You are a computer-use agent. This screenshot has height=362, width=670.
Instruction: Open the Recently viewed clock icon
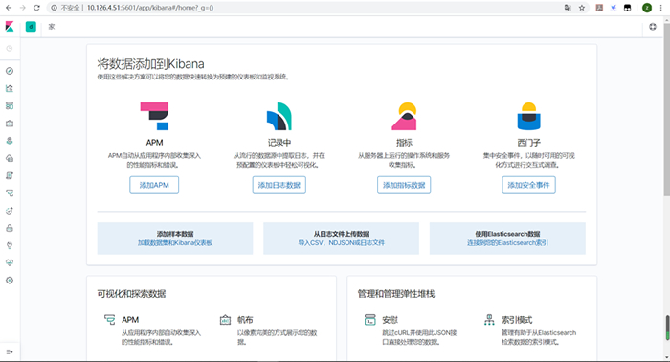pyautogui.click(x=10, y=49)
